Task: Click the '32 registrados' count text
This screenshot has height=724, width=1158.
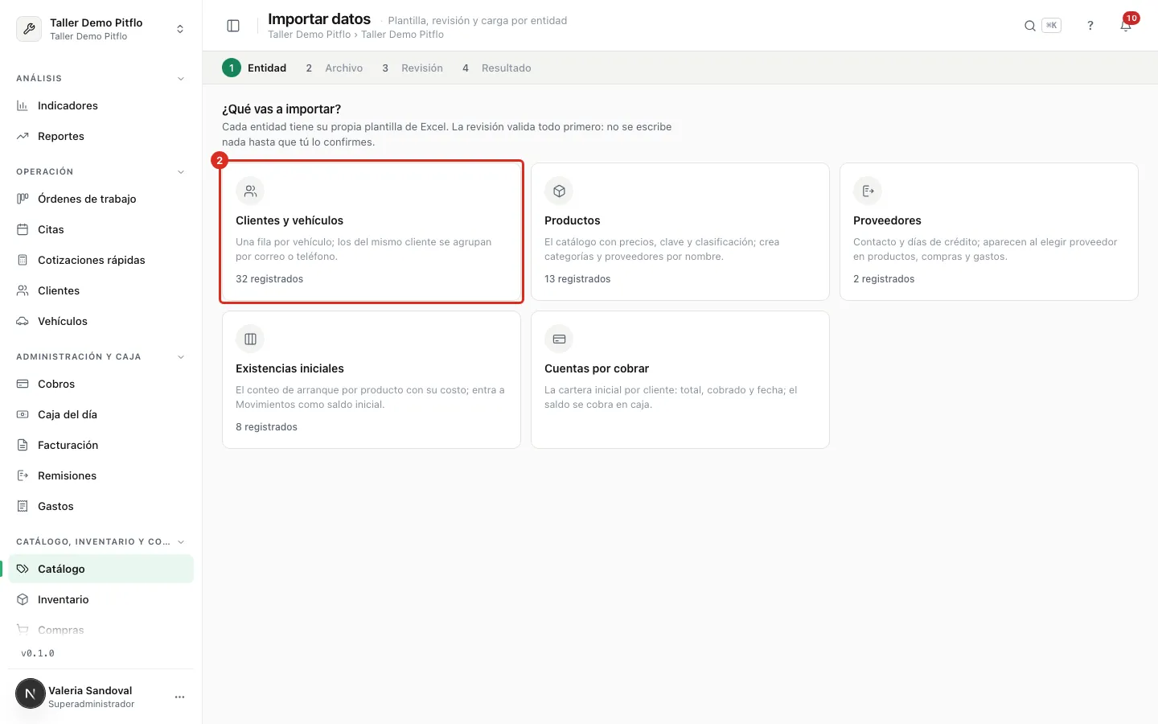Action: point(269,279)
